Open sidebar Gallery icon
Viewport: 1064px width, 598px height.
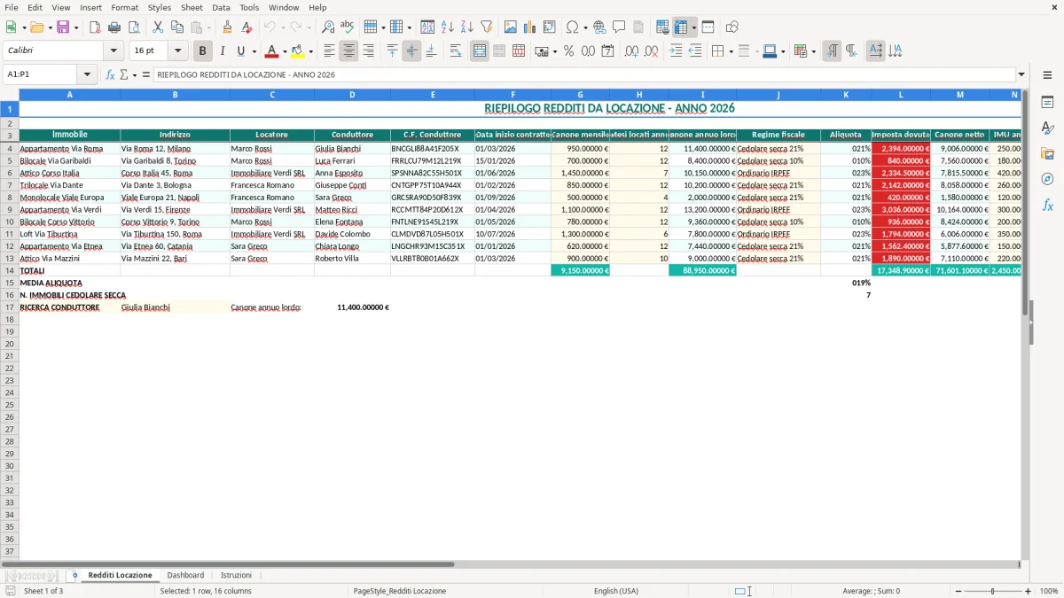(x=1047, y=153)
